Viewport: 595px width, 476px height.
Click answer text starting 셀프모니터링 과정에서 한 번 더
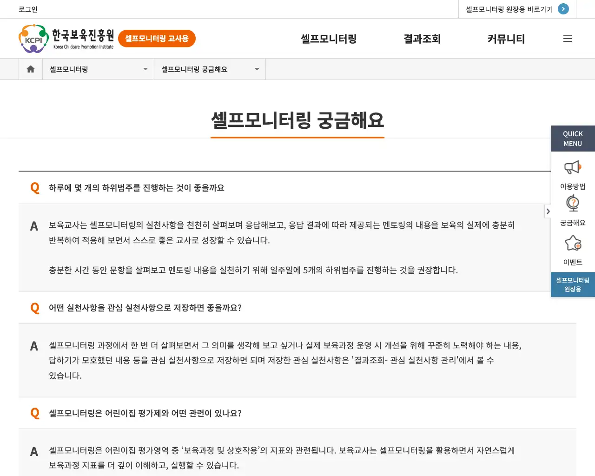click(285, 360)
